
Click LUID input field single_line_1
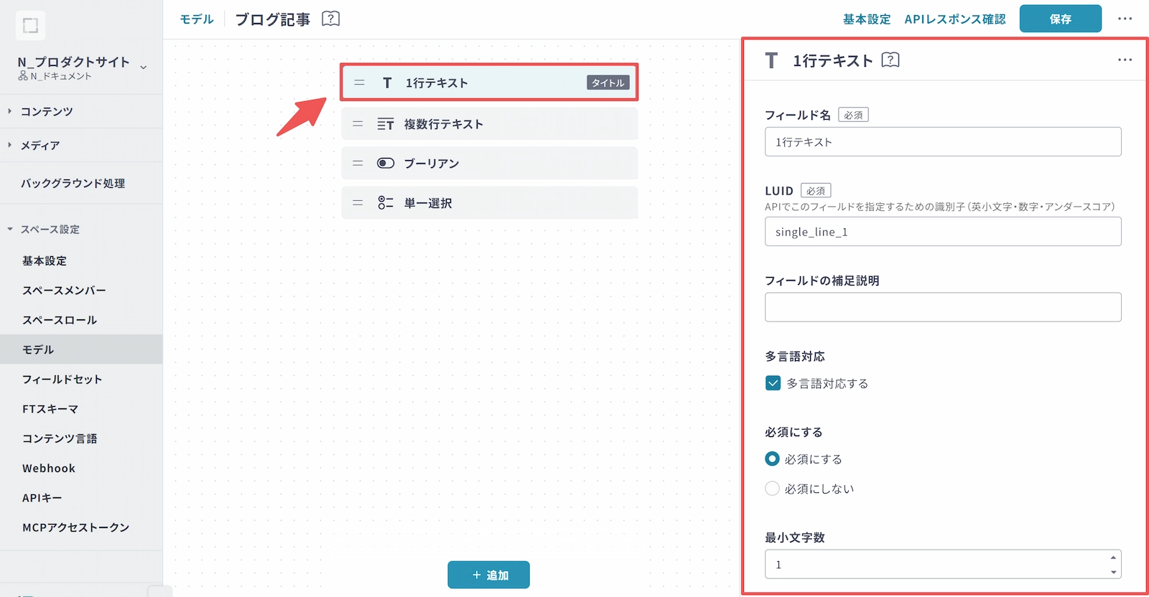click(942, 232)
